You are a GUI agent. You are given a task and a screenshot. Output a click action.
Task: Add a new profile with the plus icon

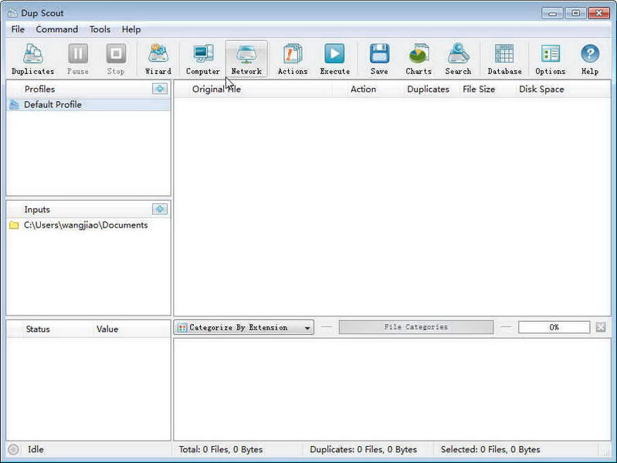pos(160,89)
